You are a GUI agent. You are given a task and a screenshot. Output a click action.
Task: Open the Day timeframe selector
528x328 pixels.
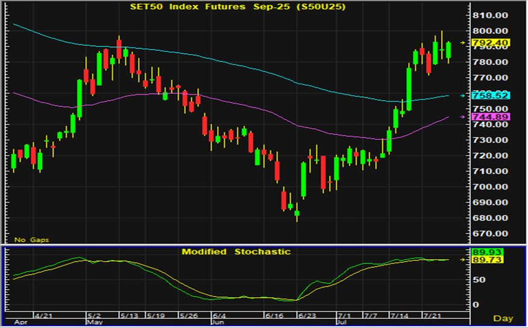coord(503,318)
